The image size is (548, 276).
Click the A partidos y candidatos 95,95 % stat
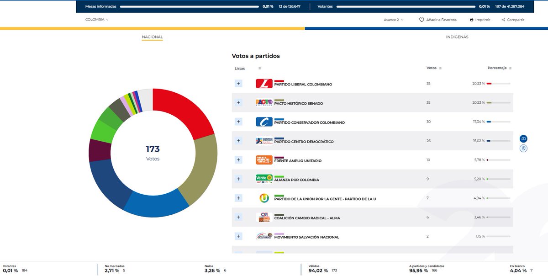pyautogui.click(x=427, y=269)
